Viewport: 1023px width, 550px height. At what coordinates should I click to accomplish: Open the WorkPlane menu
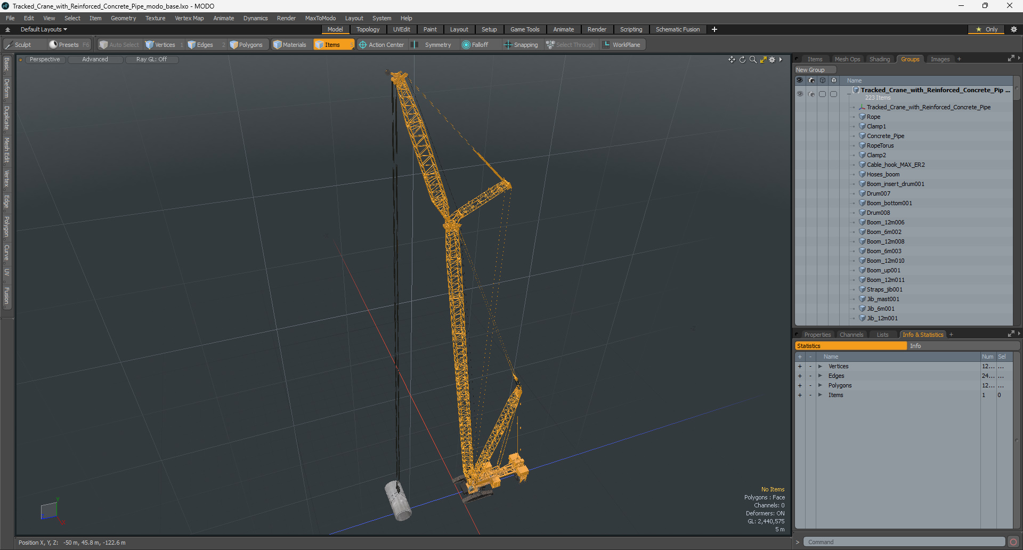pos(622,45)
